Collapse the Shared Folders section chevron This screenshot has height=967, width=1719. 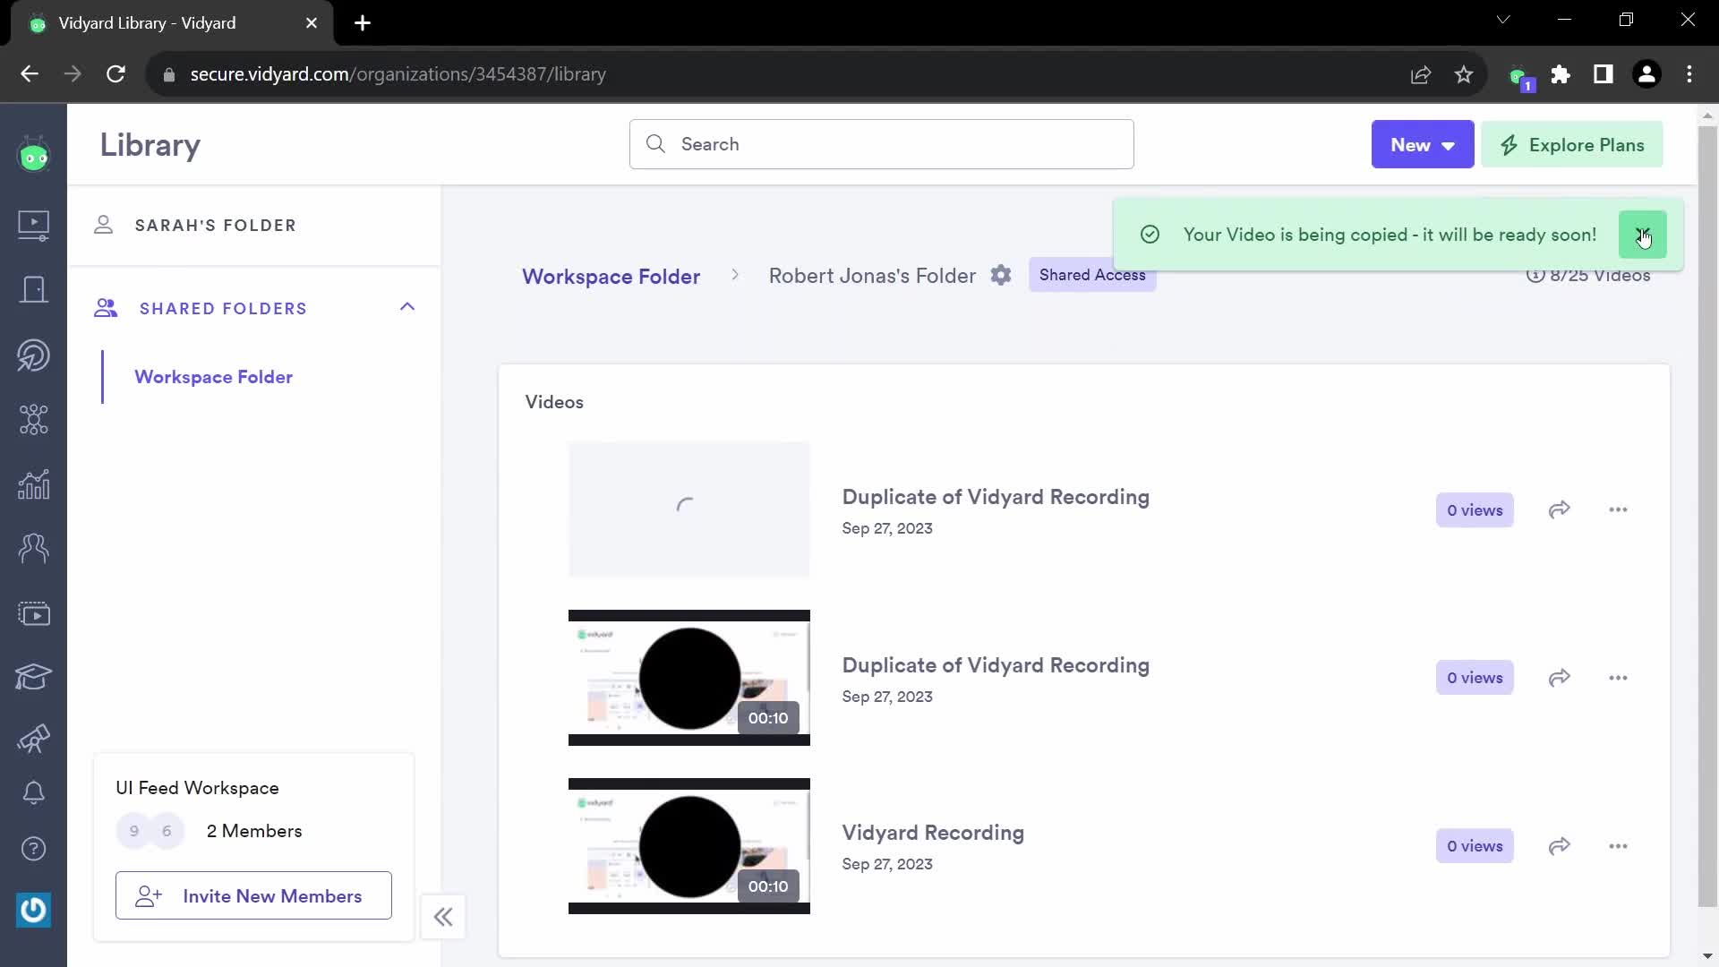point(407,307)
